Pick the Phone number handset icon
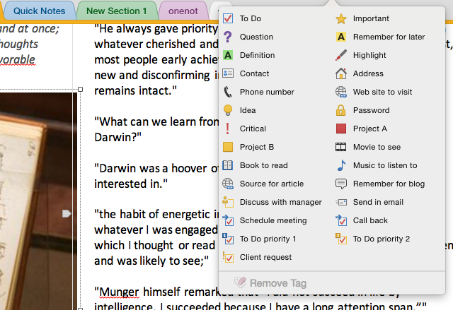Screen dimensions: 453x310 coord(228,92)
